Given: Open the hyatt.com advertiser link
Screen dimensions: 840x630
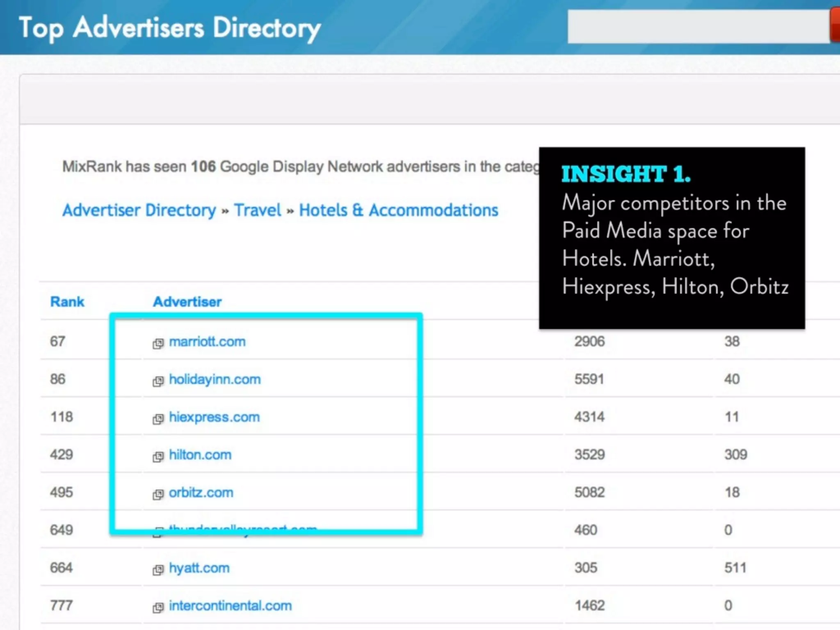Looking at the screenshot, I should click(x=199, y=568).
